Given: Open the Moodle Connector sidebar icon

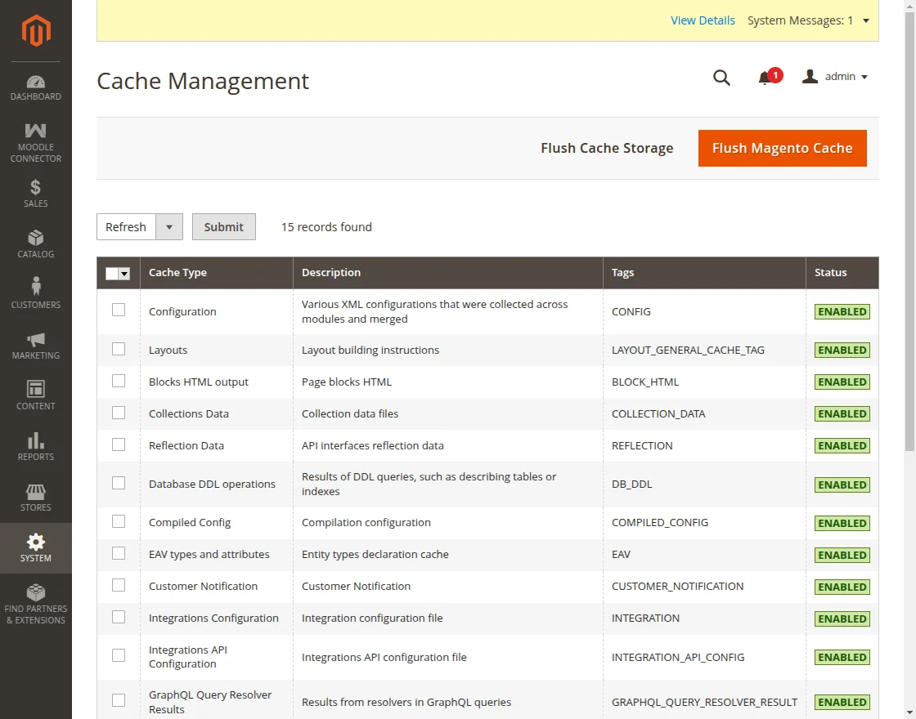Looking at the screenshot, I should click(x=36, y=131).
